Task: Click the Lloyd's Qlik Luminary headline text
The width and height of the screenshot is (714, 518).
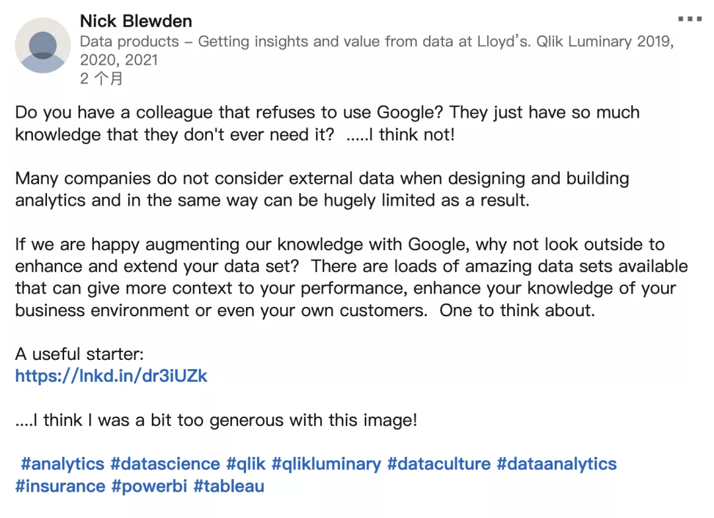Action: (377, 50)
